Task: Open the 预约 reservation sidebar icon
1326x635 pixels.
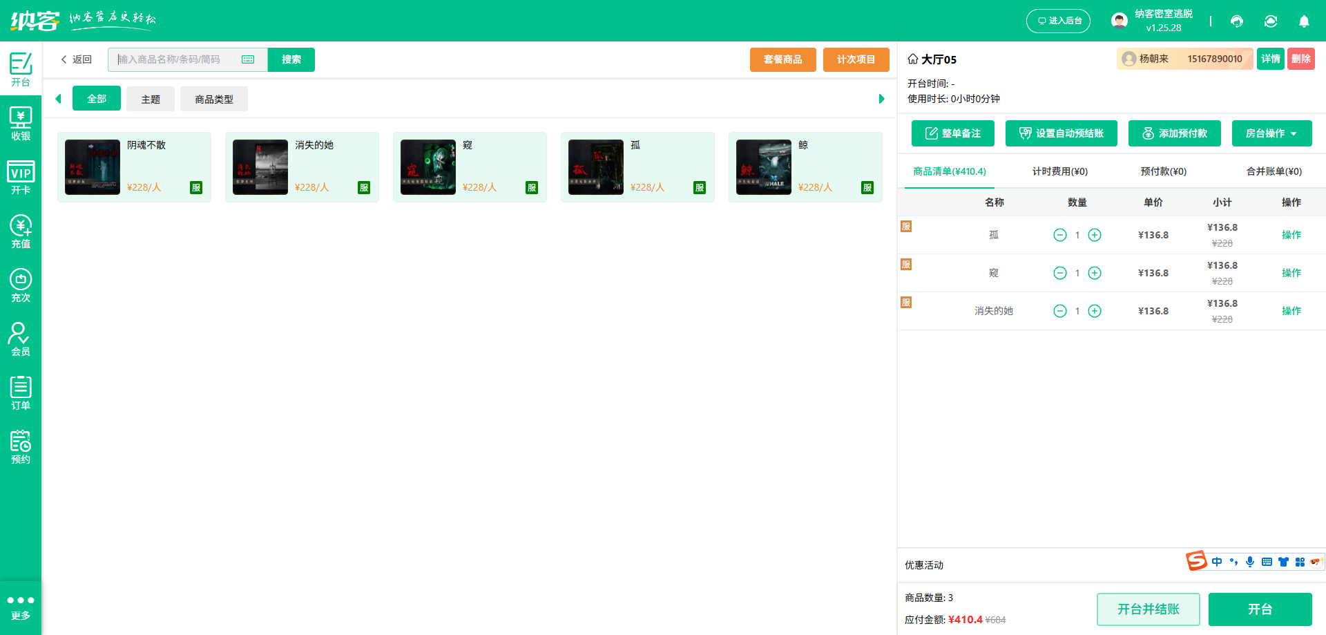Action: (x=21, y=448)
